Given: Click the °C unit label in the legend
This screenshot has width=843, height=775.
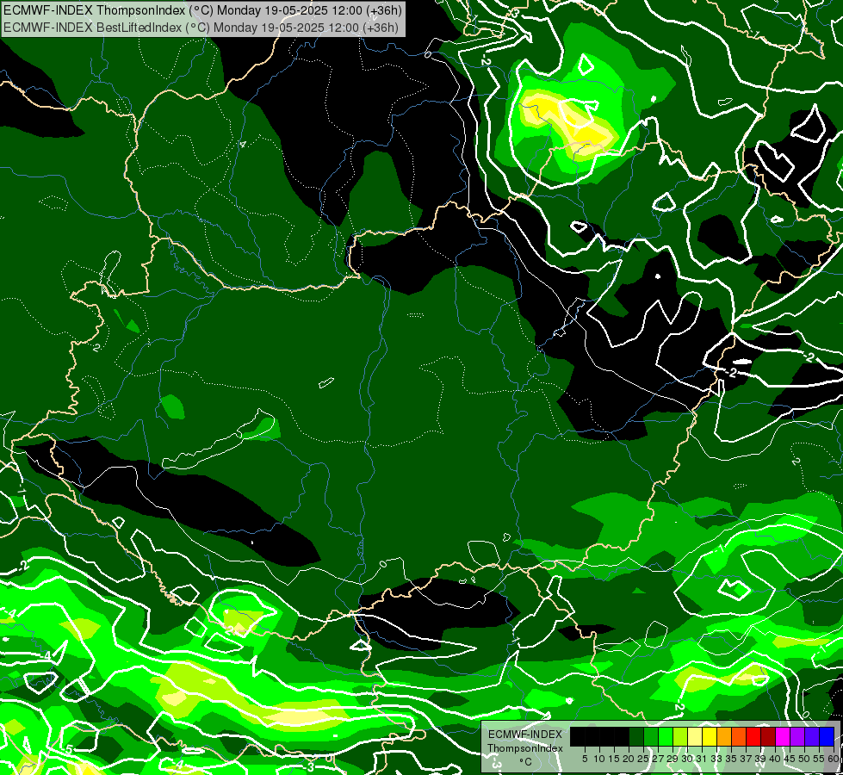Looking at the screenshot, I should 526,761.
